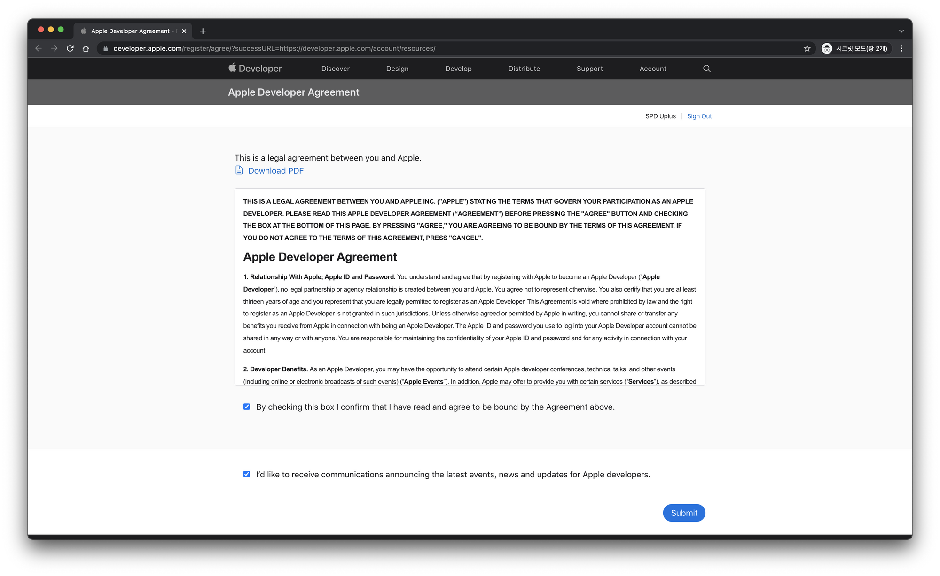Click the PDF document icon
The image size is (940, 576).
pos(239,170)
